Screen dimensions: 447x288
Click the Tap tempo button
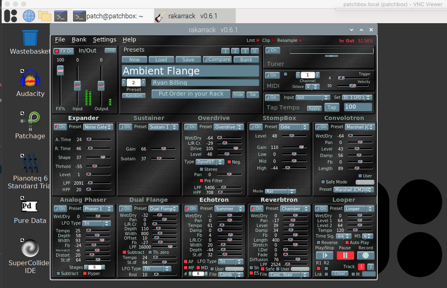pyautogui.click(x=332, y=107)
